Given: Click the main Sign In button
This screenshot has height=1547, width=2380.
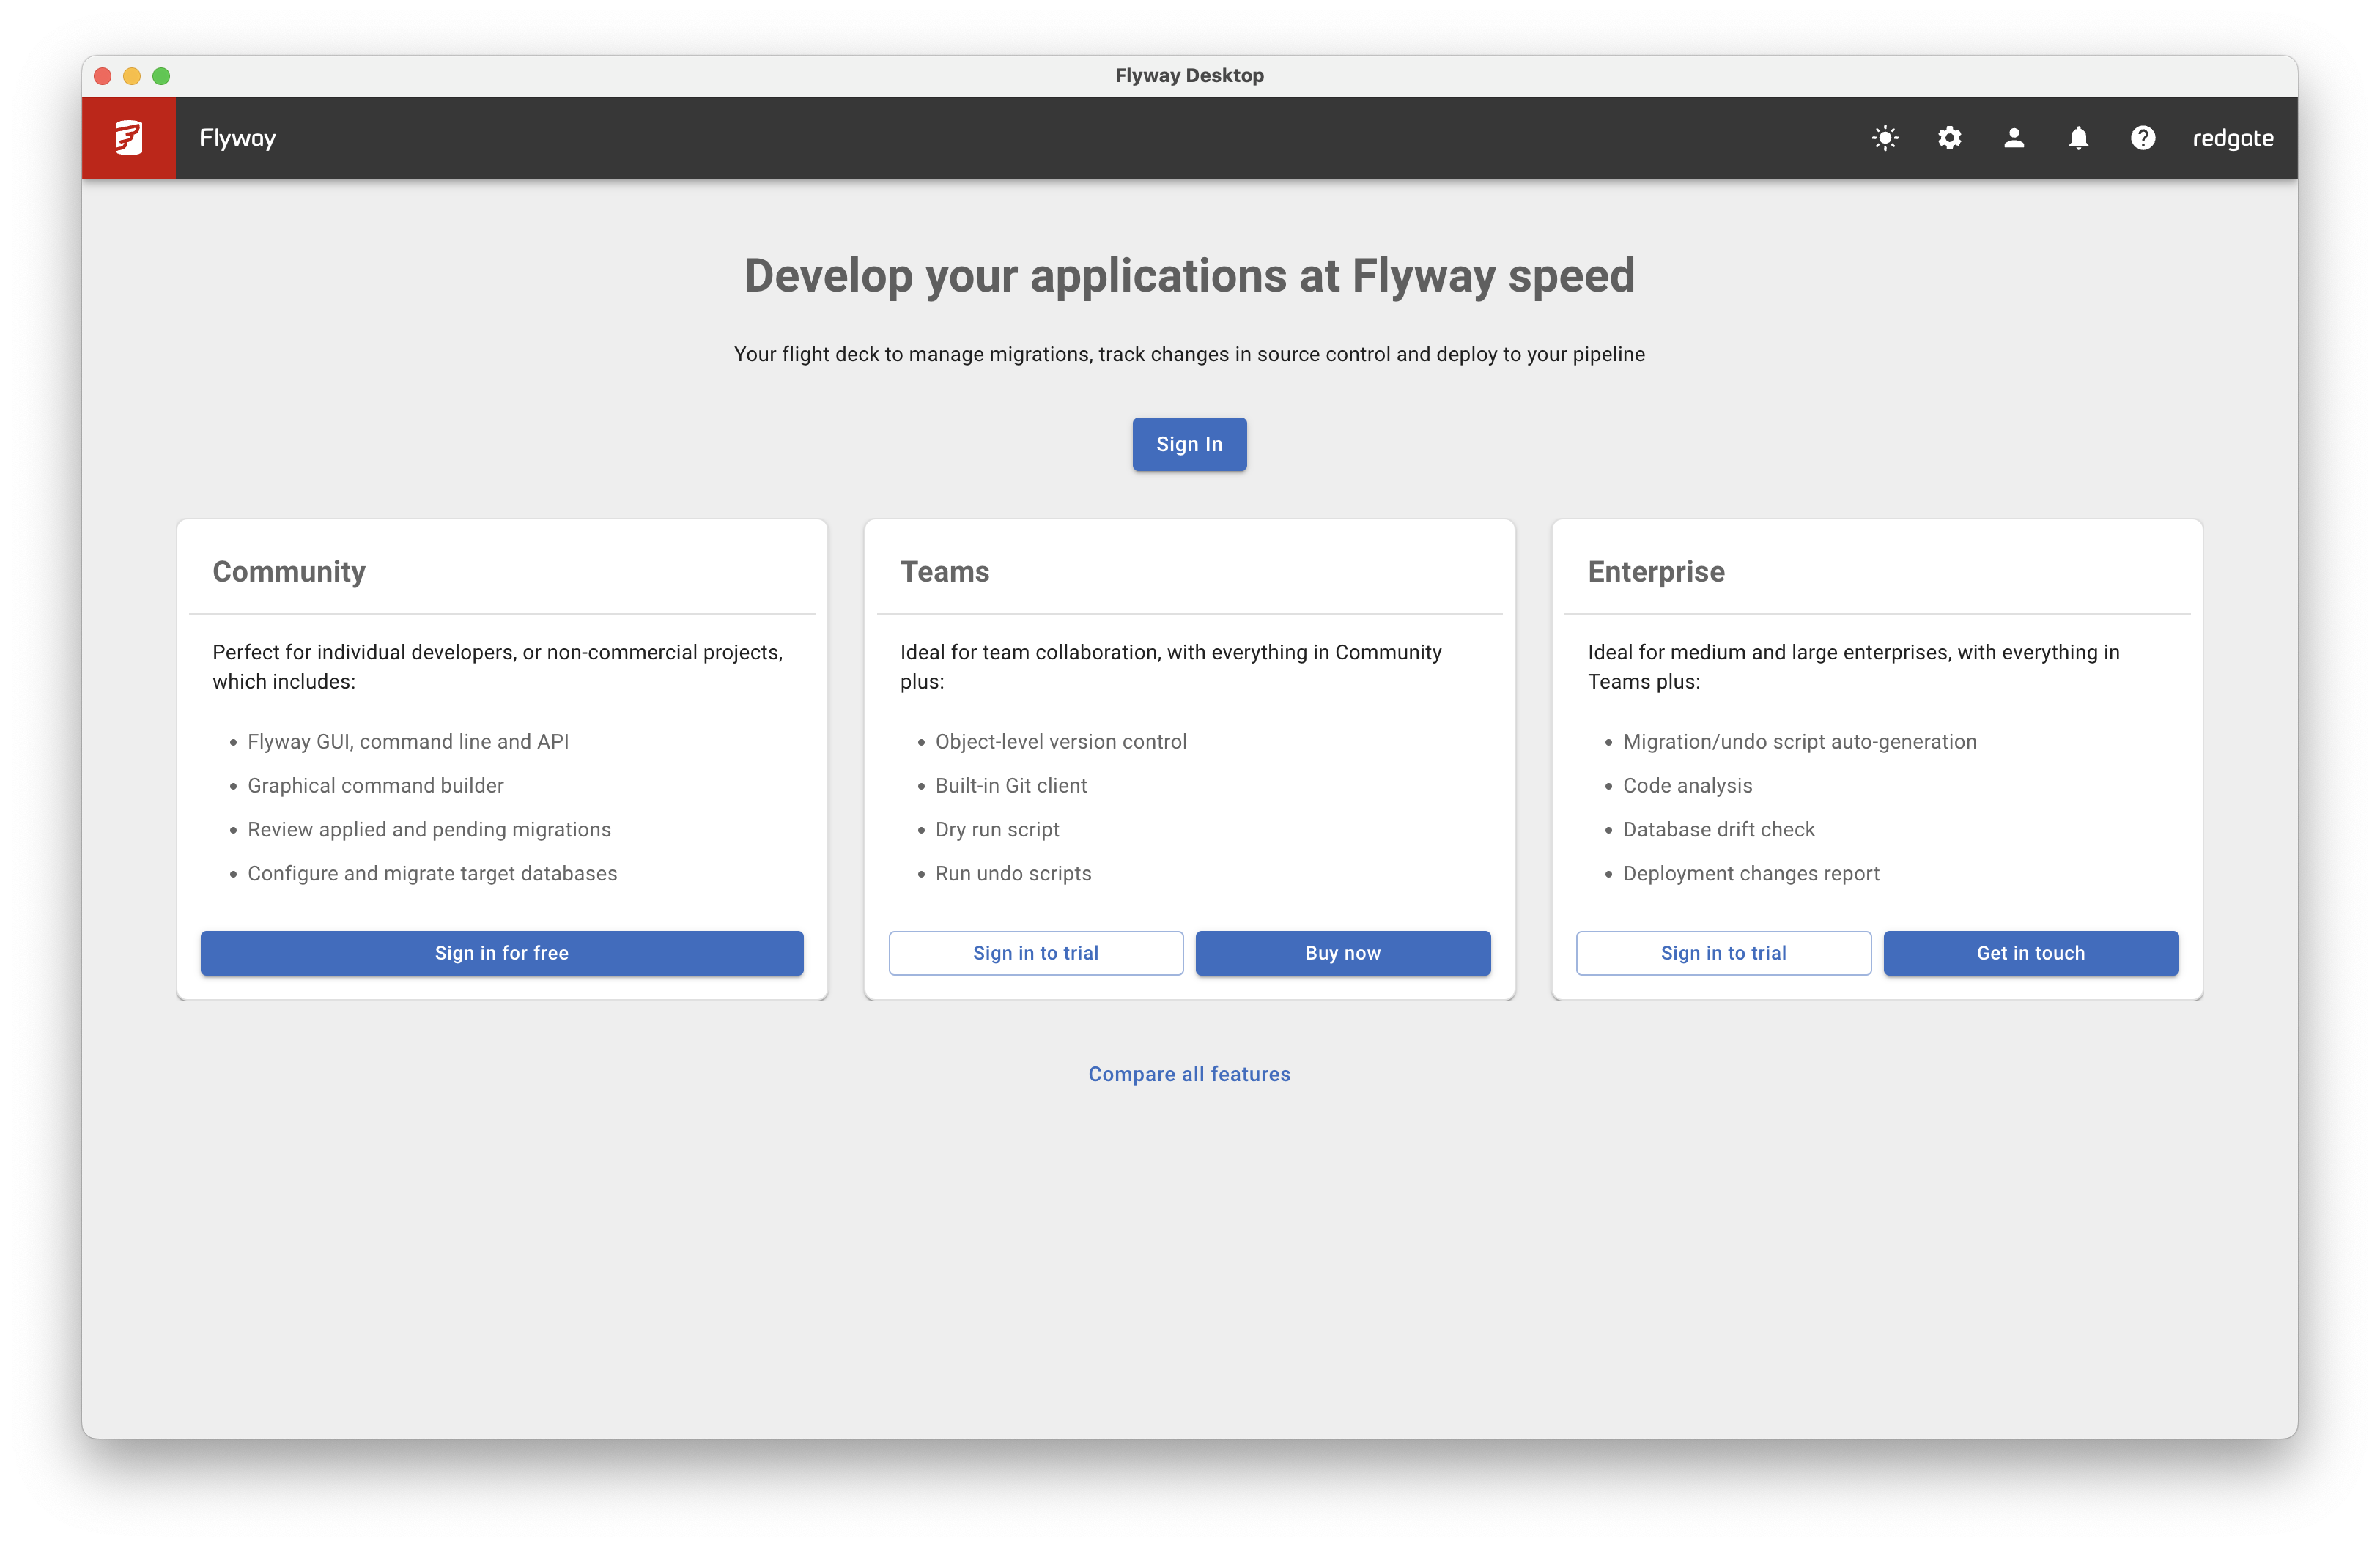Looking at the screenshot, I should click(1189, 444).
